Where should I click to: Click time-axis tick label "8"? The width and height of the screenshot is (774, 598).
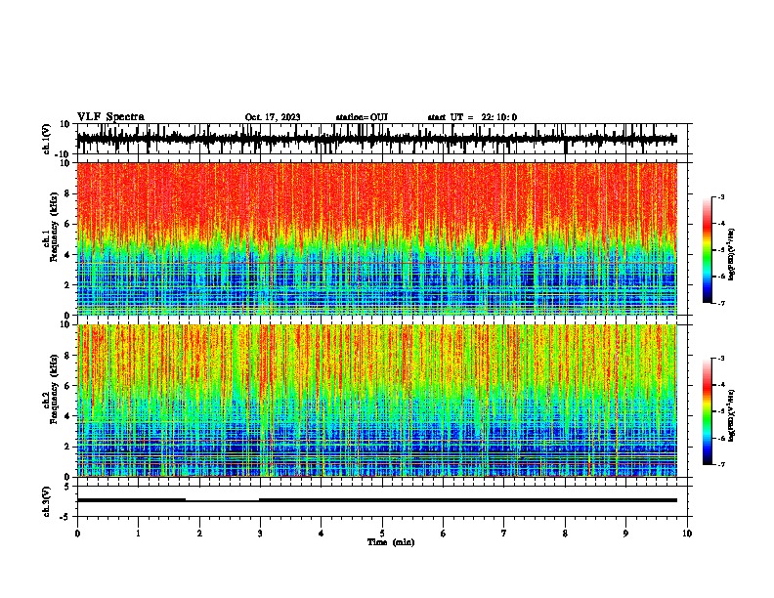[565, 534]
